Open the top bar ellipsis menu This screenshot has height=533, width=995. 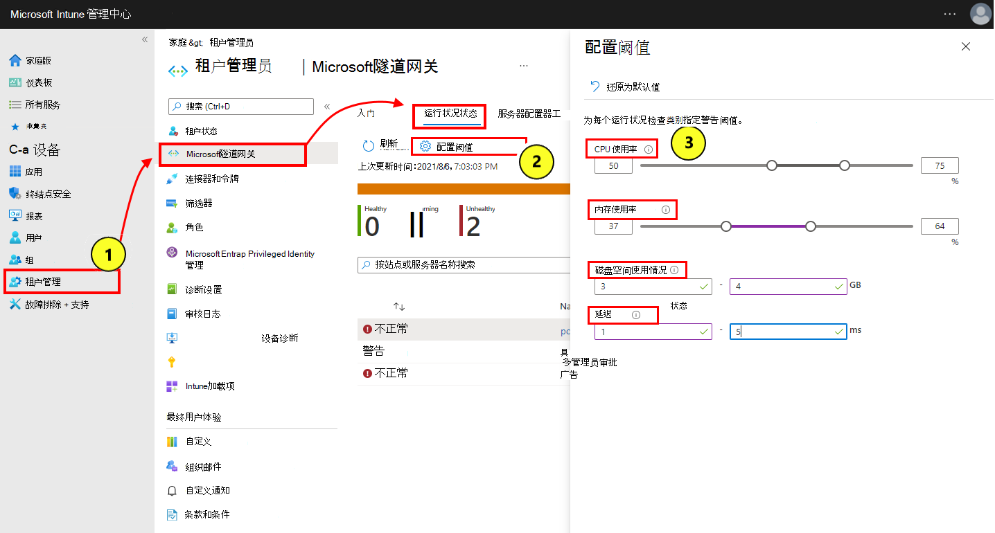pos(949,14)
